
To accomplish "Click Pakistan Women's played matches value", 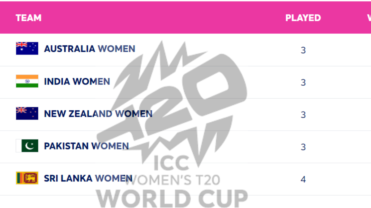I will coord(303,147).
